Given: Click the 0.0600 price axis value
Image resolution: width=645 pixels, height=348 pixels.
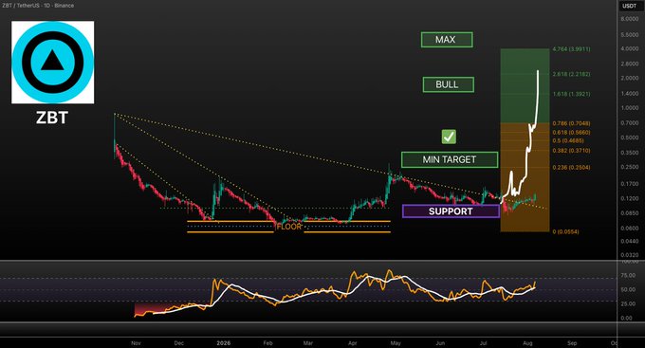Looking at the screenshot, I should tap(630, 228).
